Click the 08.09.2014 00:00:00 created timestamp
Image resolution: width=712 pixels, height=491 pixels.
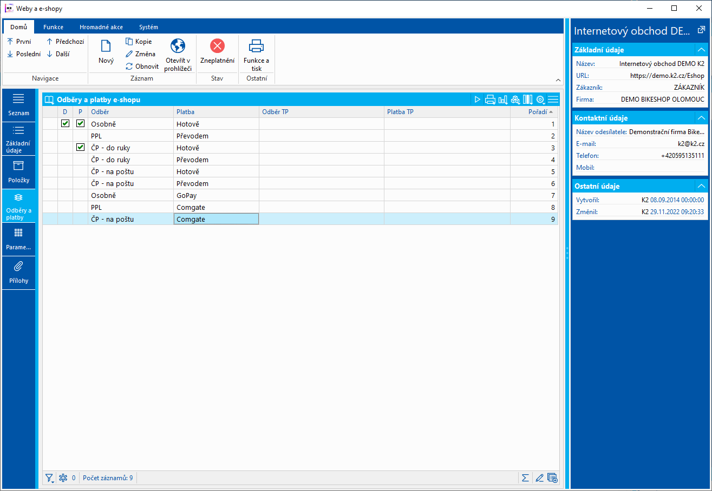click(x=677, y=200)
